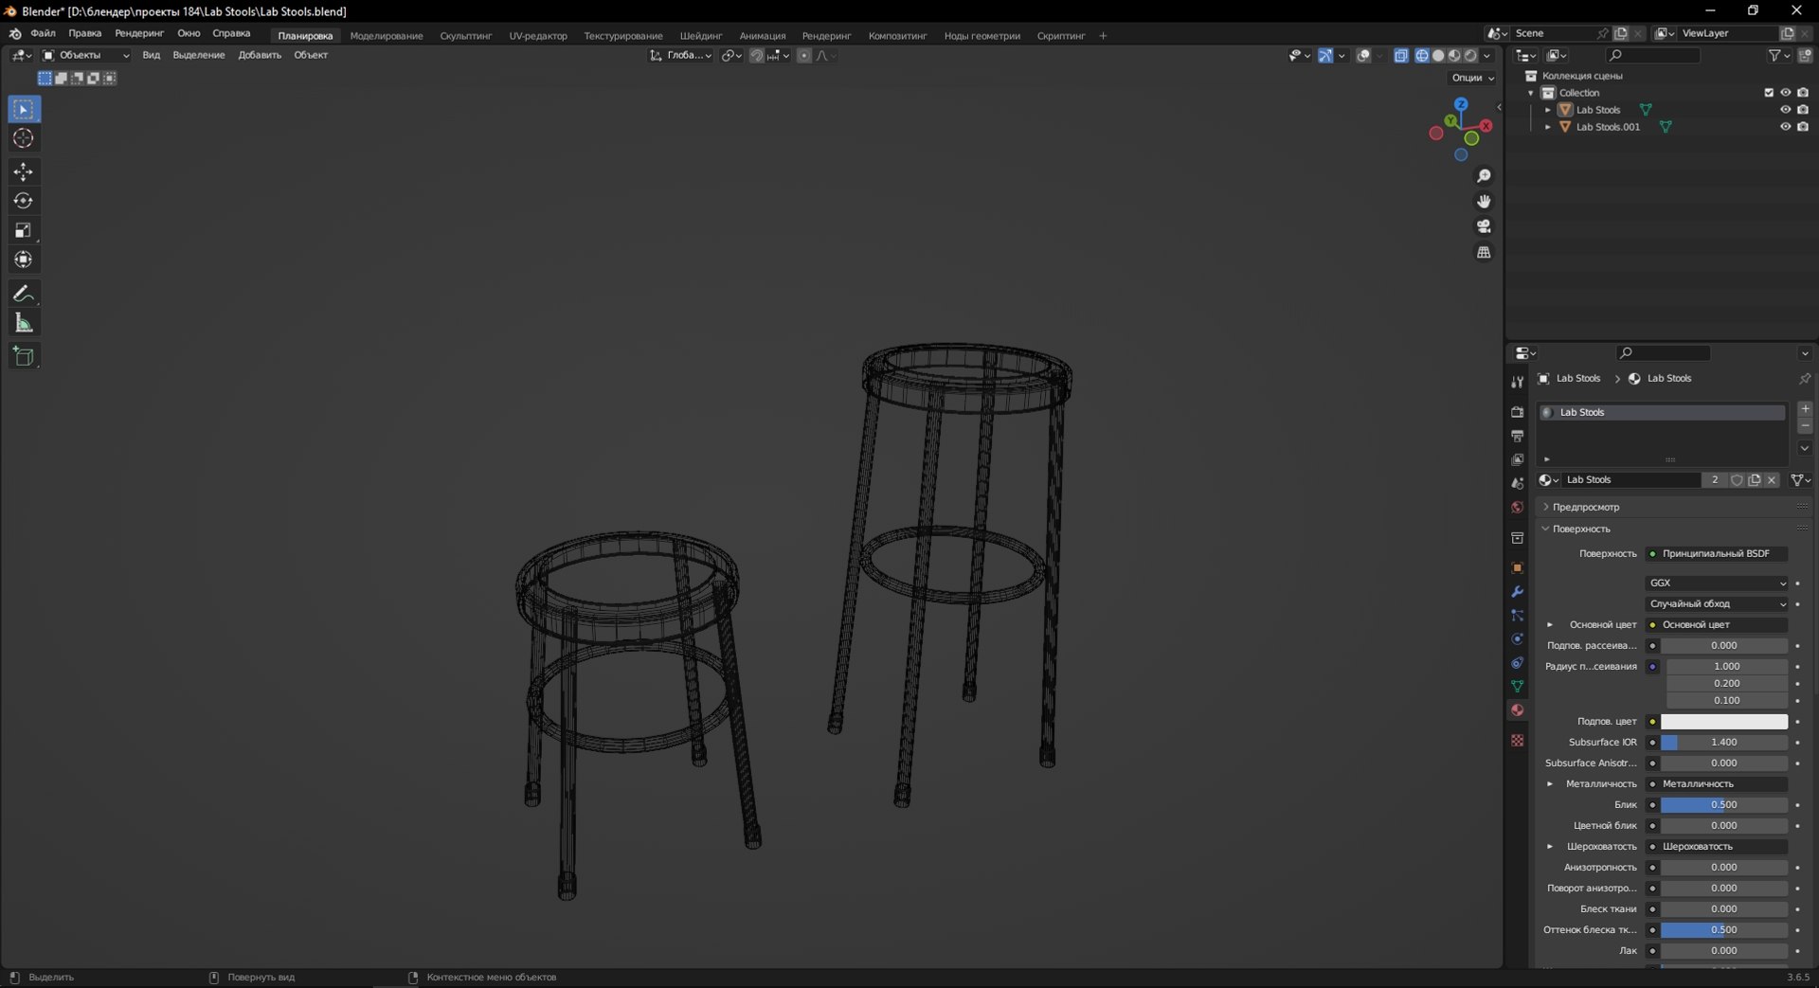
Task: Toggle camera view icon in viewport
Action: [1484, 226]
